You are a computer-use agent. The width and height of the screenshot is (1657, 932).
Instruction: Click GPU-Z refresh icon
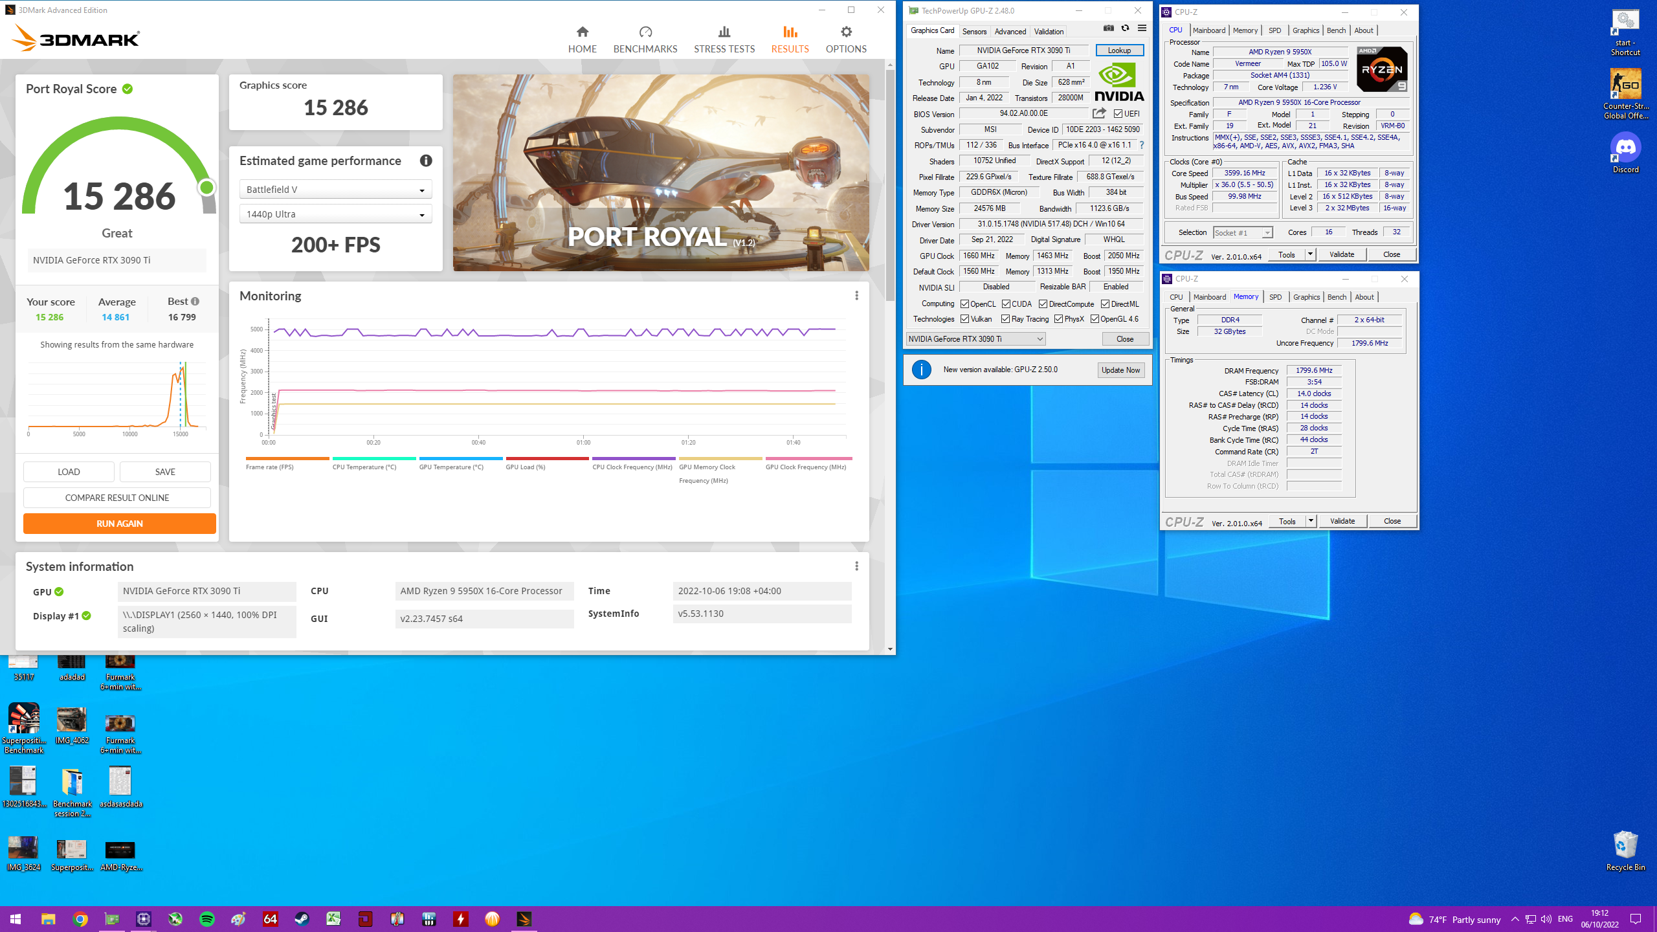click(1126, 28)
